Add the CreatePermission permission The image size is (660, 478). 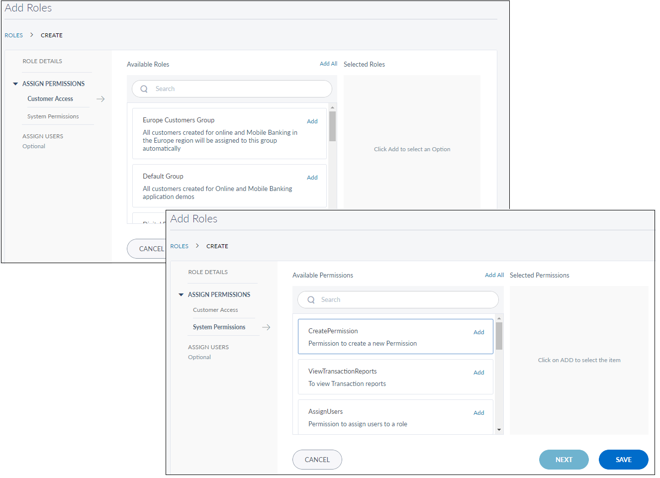[x=478, y=332]
